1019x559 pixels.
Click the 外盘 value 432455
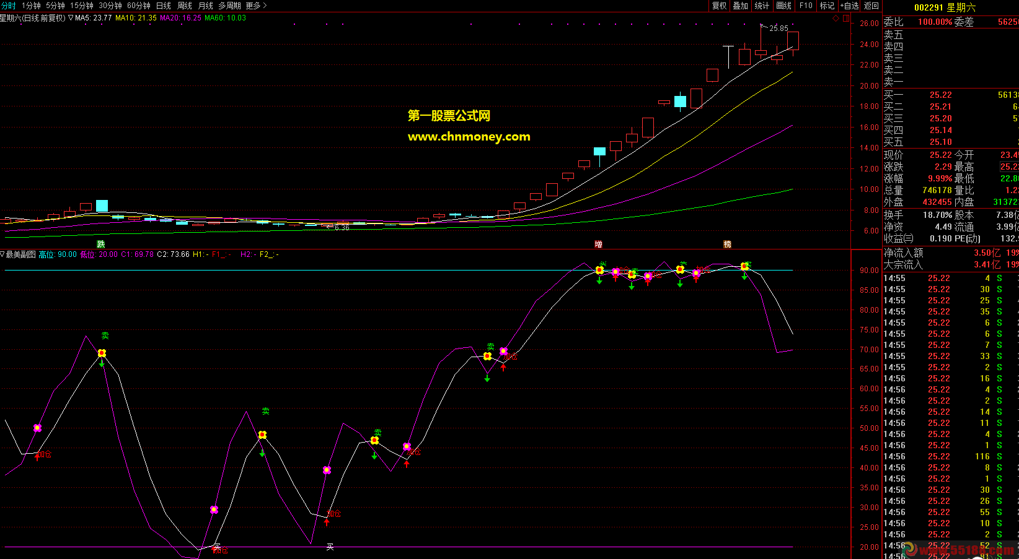(937, 202)
